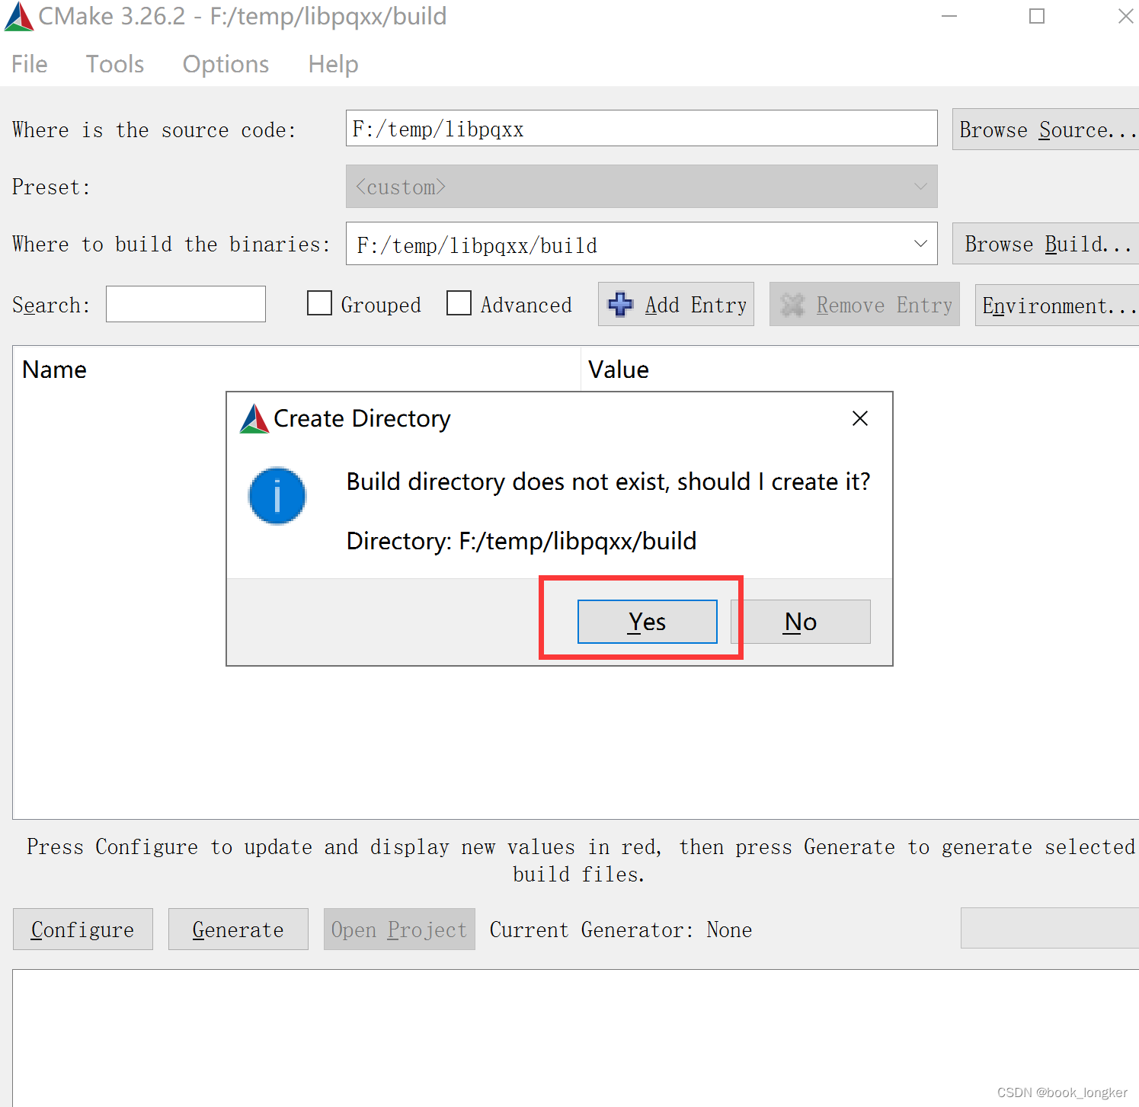Maximize the CMake window
The height and width of the screenshot is (1107, 1139).
click(1037, 16)
